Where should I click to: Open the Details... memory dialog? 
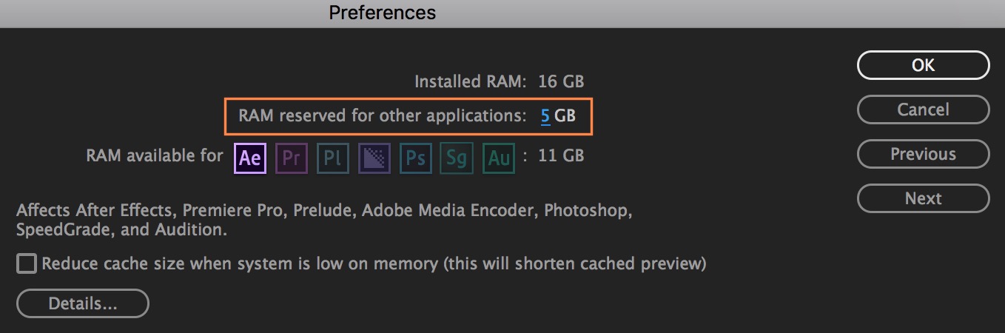pos(83,303)
